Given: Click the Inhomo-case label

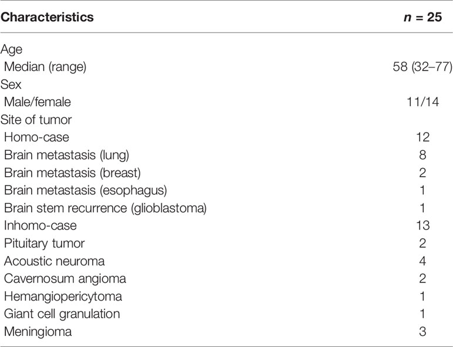Looking at the screenshot, I should coord(40,225).
